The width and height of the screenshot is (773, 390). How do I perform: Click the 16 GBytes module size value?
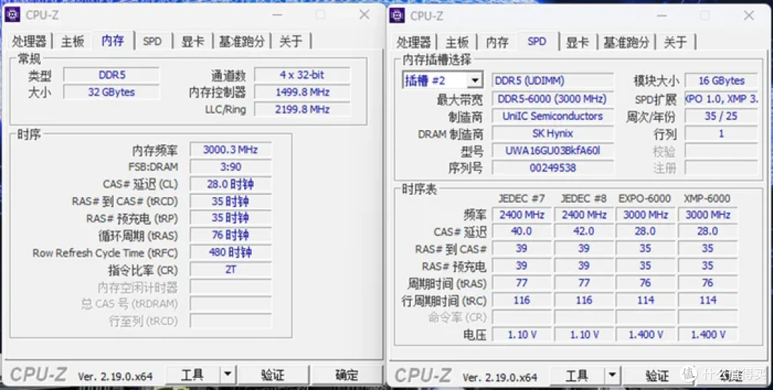[x=721, y=81]
